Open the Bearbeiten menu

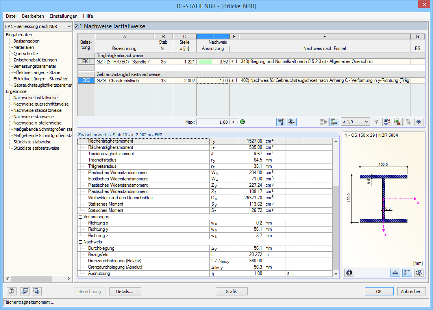33,16
